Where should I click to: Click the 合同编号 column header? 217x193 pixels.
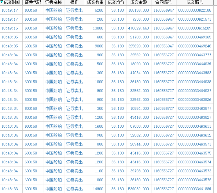(x=164, y=2)
